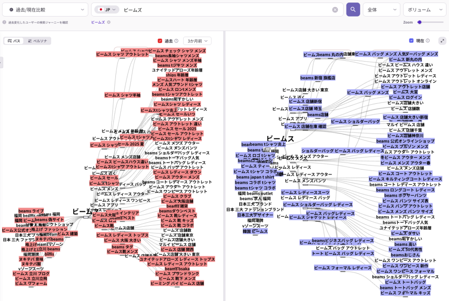Select node ビームス クラブ
The height and width of the screenshot is (301, 449).
[177, 196]
